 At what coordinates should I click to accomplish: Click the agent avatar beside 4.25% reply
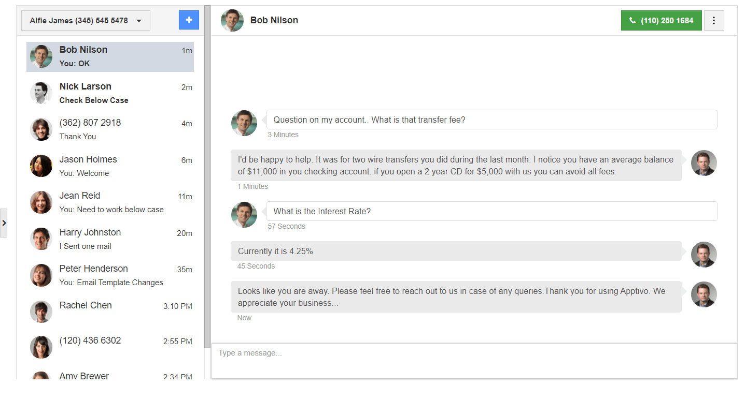click(x=704, y=255)
